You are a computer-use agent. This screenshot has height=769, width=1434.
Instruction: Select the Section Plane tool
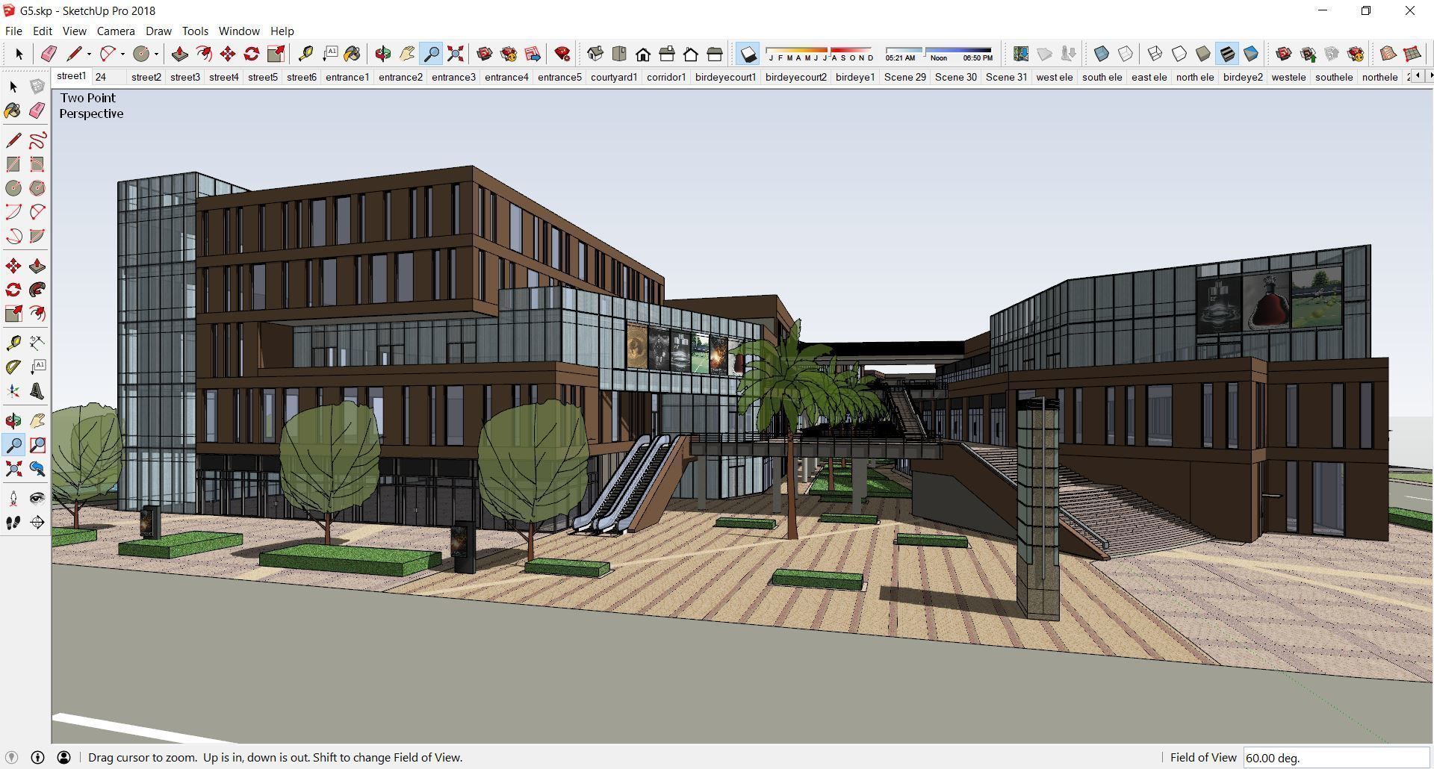[x=37, y=523]
